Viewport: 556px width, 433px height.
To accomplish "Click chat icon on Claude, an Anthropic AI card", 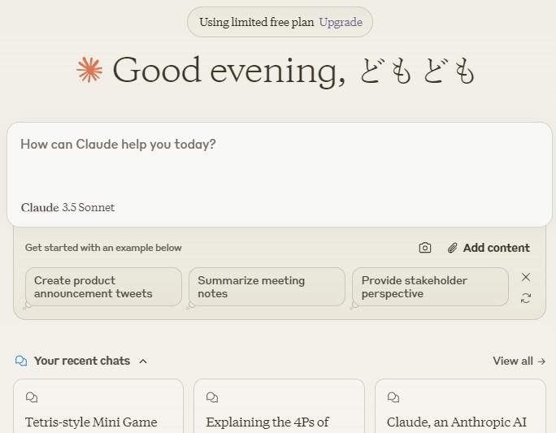I will click(393, 397).
